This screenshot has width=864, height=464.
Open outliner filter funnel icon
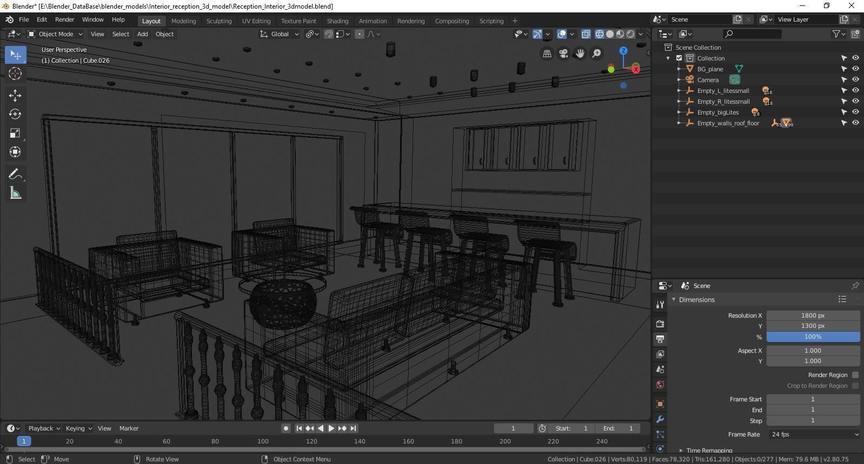click(x=838, y=34)
